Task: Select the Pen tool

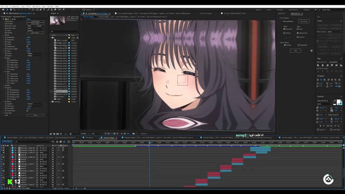Action: [41, 10]
